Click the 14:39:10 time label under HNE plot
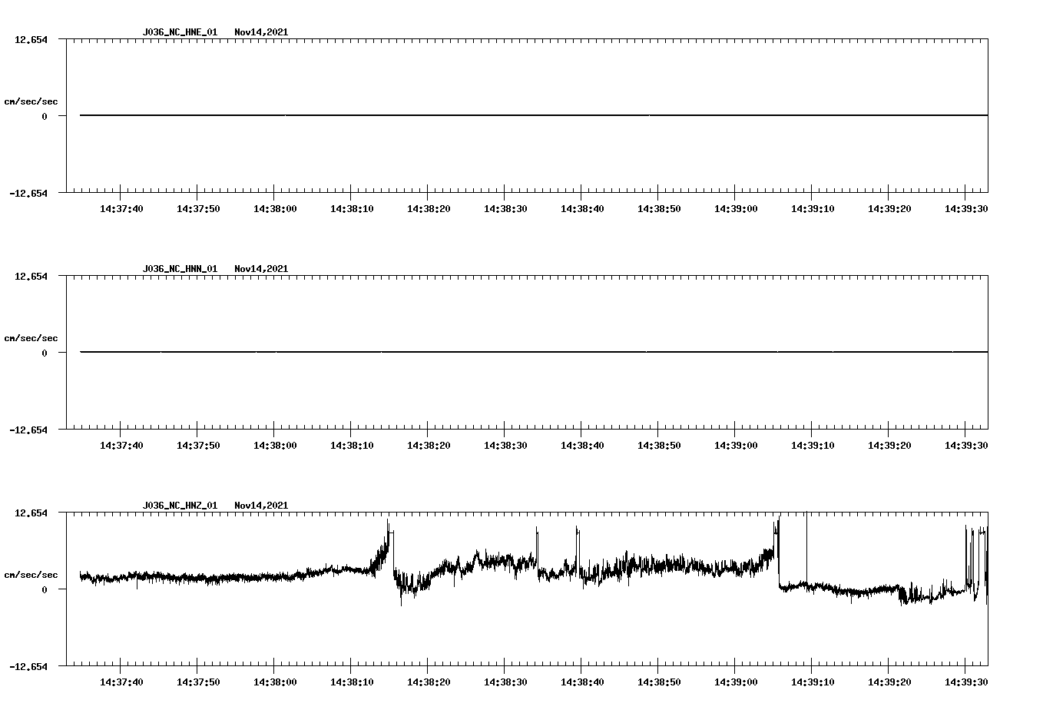This screenshot has height=710, width=1043. [x=813, y=209]
